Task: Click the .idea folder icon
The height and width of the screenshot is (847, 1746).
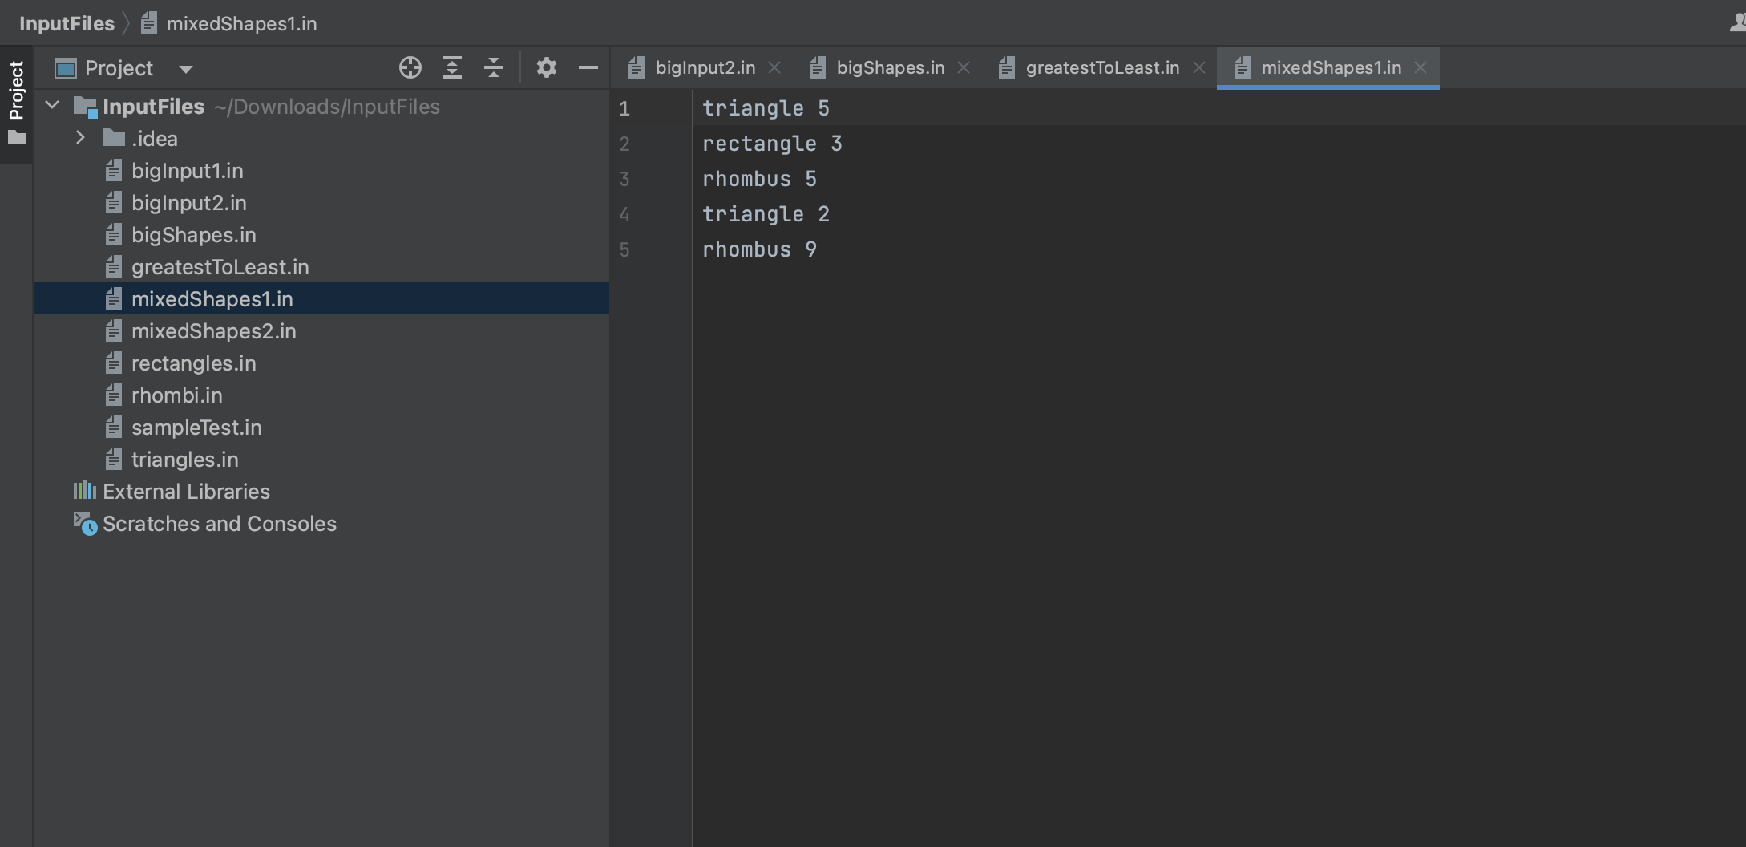Action: click(114, 138)
